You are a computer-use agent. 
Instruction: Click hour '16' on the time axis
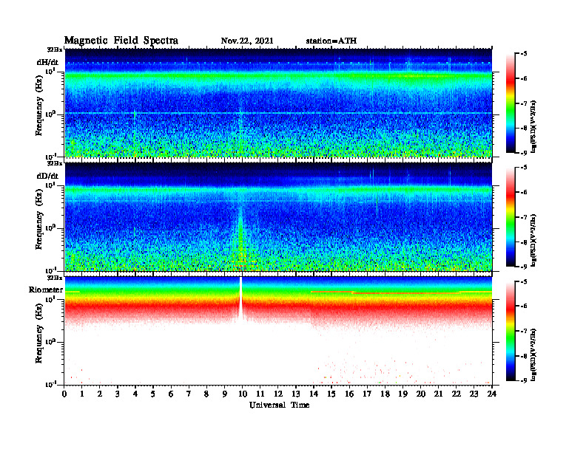coord(349,394)
